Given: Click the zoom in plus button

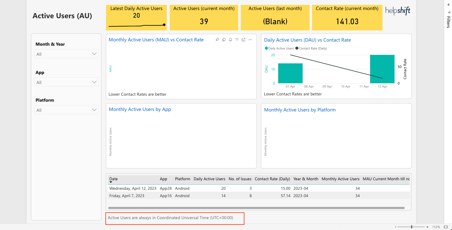Looking at the screenshot, I should pos(427,227).
